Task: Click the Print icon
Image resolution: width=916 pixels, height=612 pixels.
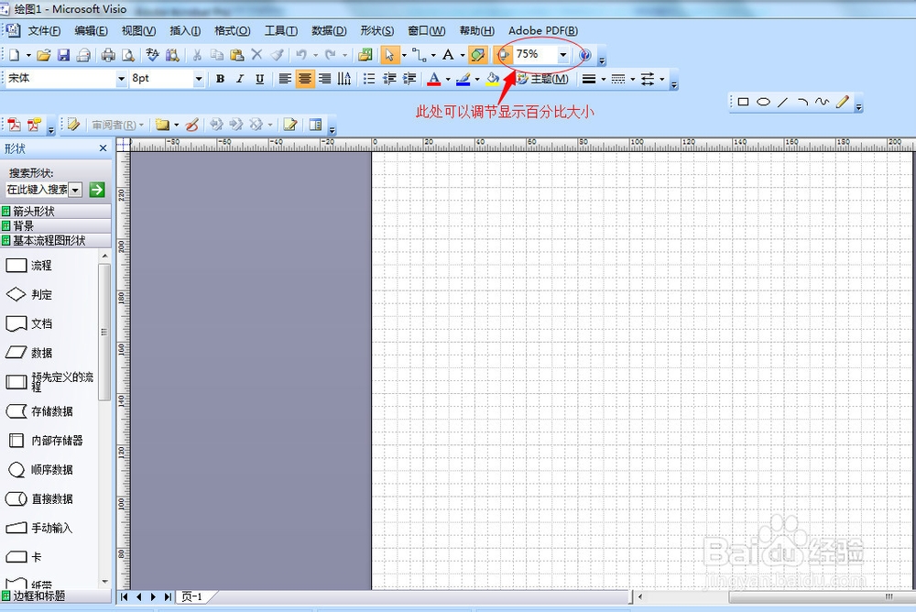Action: [x=109, y=55]
